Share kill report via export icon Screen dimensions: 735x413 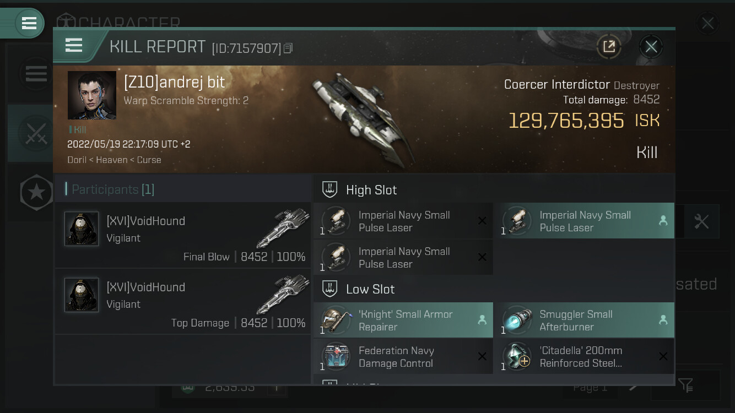609,47
